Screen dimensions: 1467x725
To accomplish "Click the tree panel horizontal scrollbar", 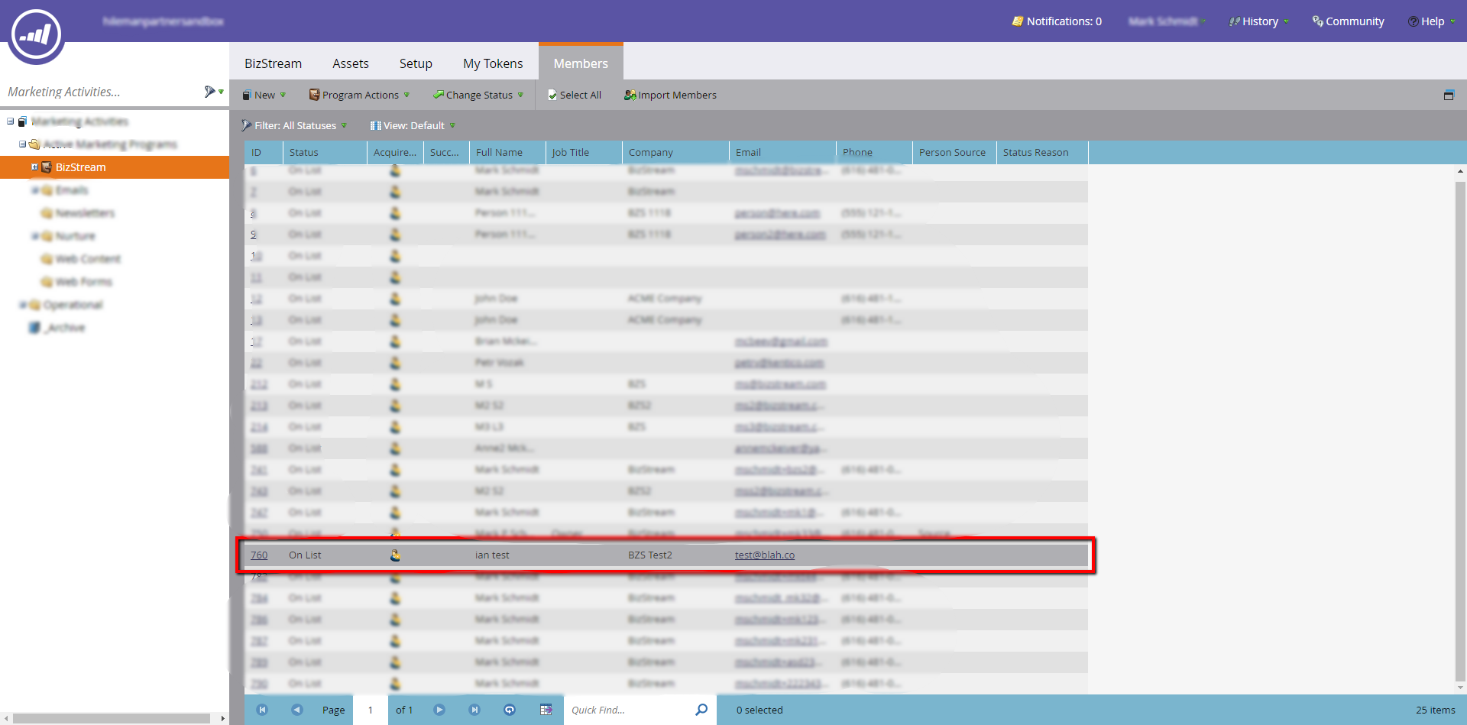I will (x=112, y=718).
